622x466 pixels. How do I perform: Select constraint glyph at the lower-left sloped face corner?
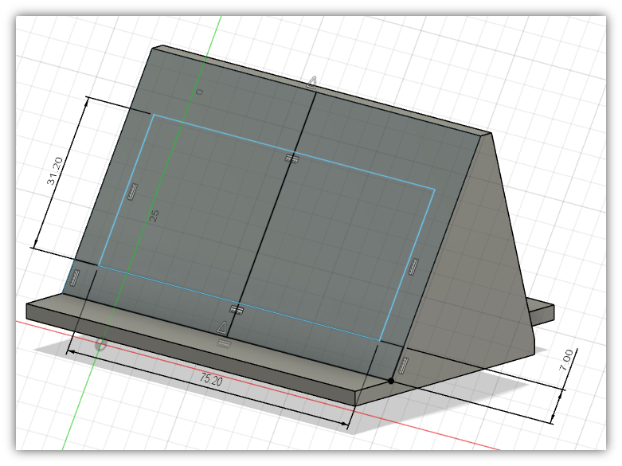coord(75,278)
